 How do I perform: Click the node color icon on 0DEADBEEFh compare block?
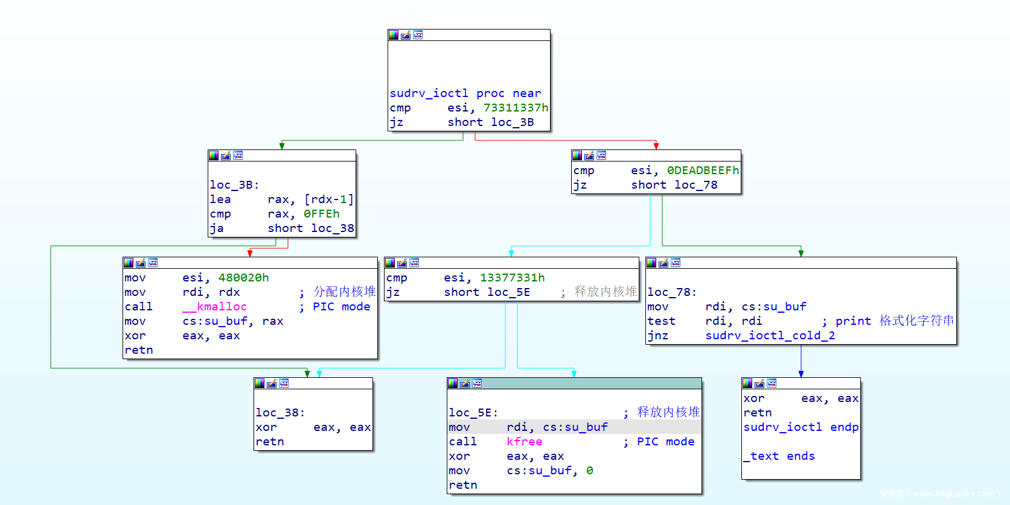click(x=577, y=155)
